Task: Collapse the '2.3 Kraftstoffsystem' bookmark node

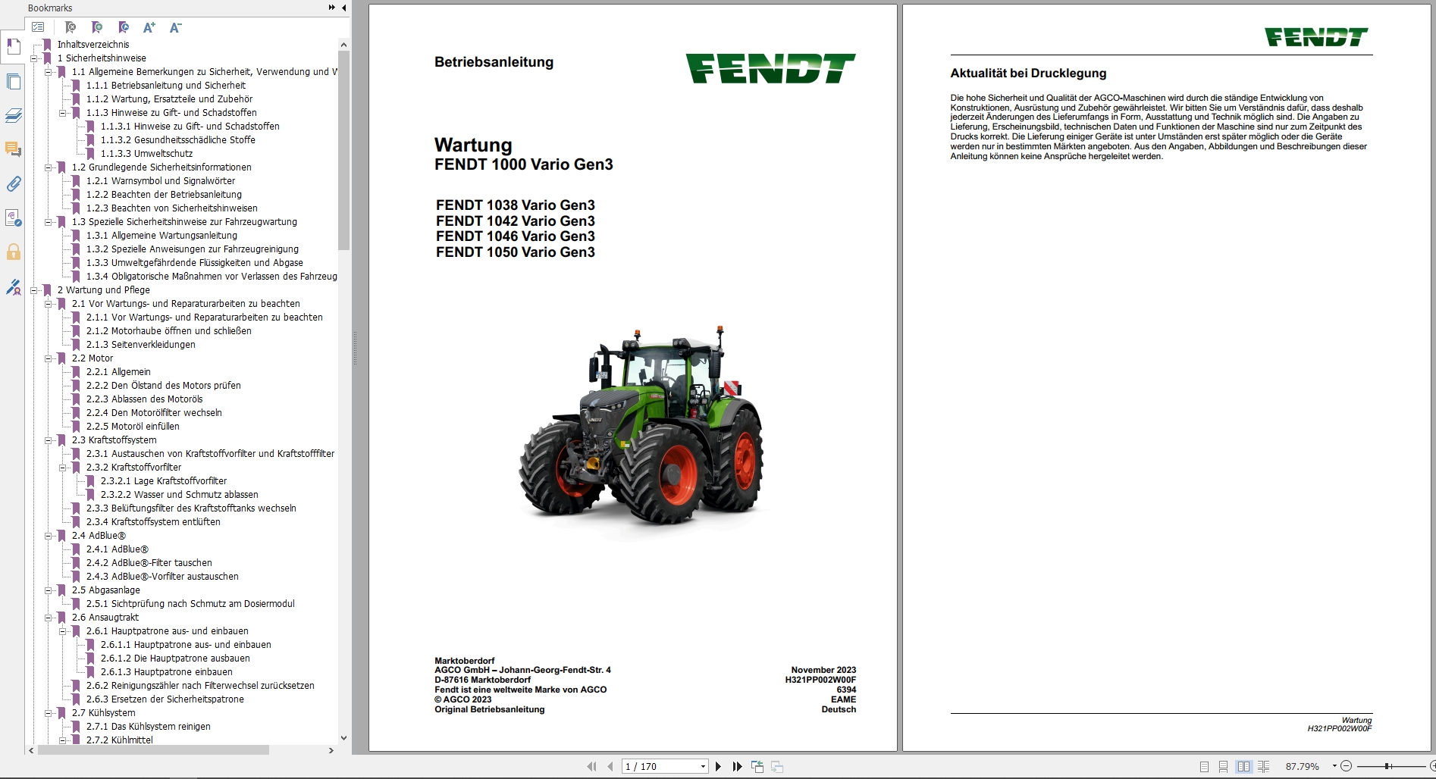Action: [49, 440]
